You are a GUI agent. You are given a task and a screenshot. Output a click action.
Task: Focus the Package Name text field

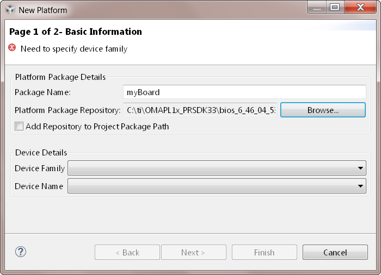pos(244,92)
